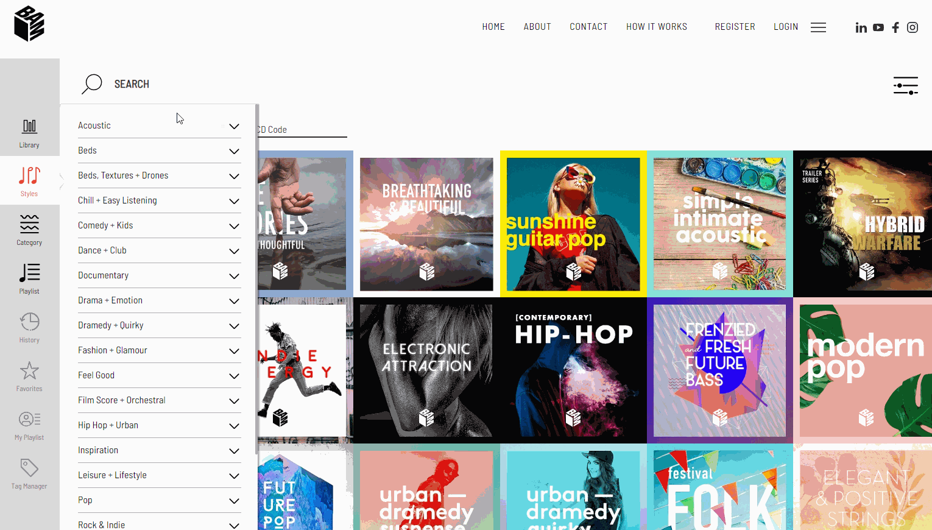This screenshot has width=932, height=530.
Task: Expand Film Score + Orchestral style
Action: click(x=160, y=400)
